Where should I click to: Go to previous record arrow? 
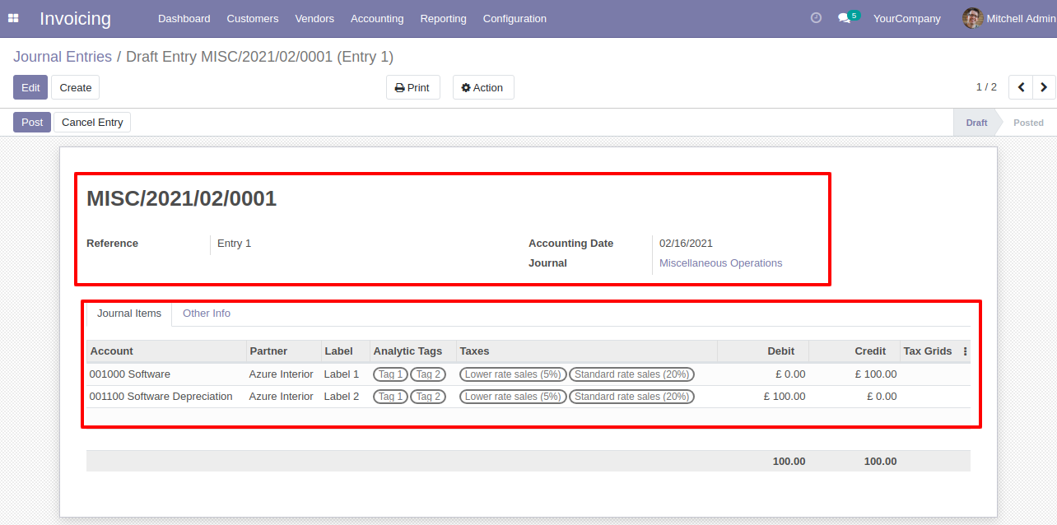point(1021,87)
